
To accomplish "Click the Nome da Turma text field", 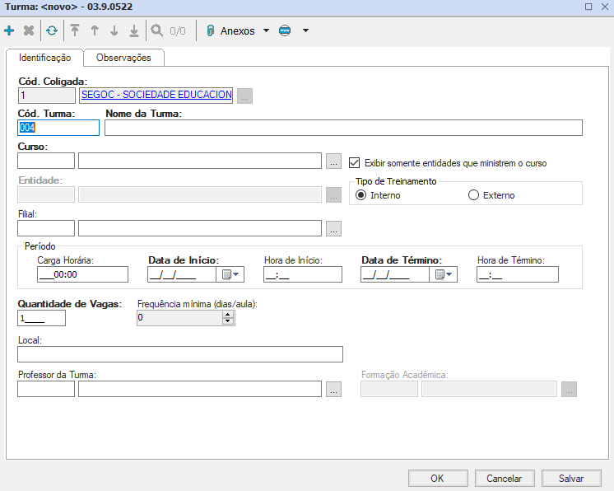I will tap(343, 128).
